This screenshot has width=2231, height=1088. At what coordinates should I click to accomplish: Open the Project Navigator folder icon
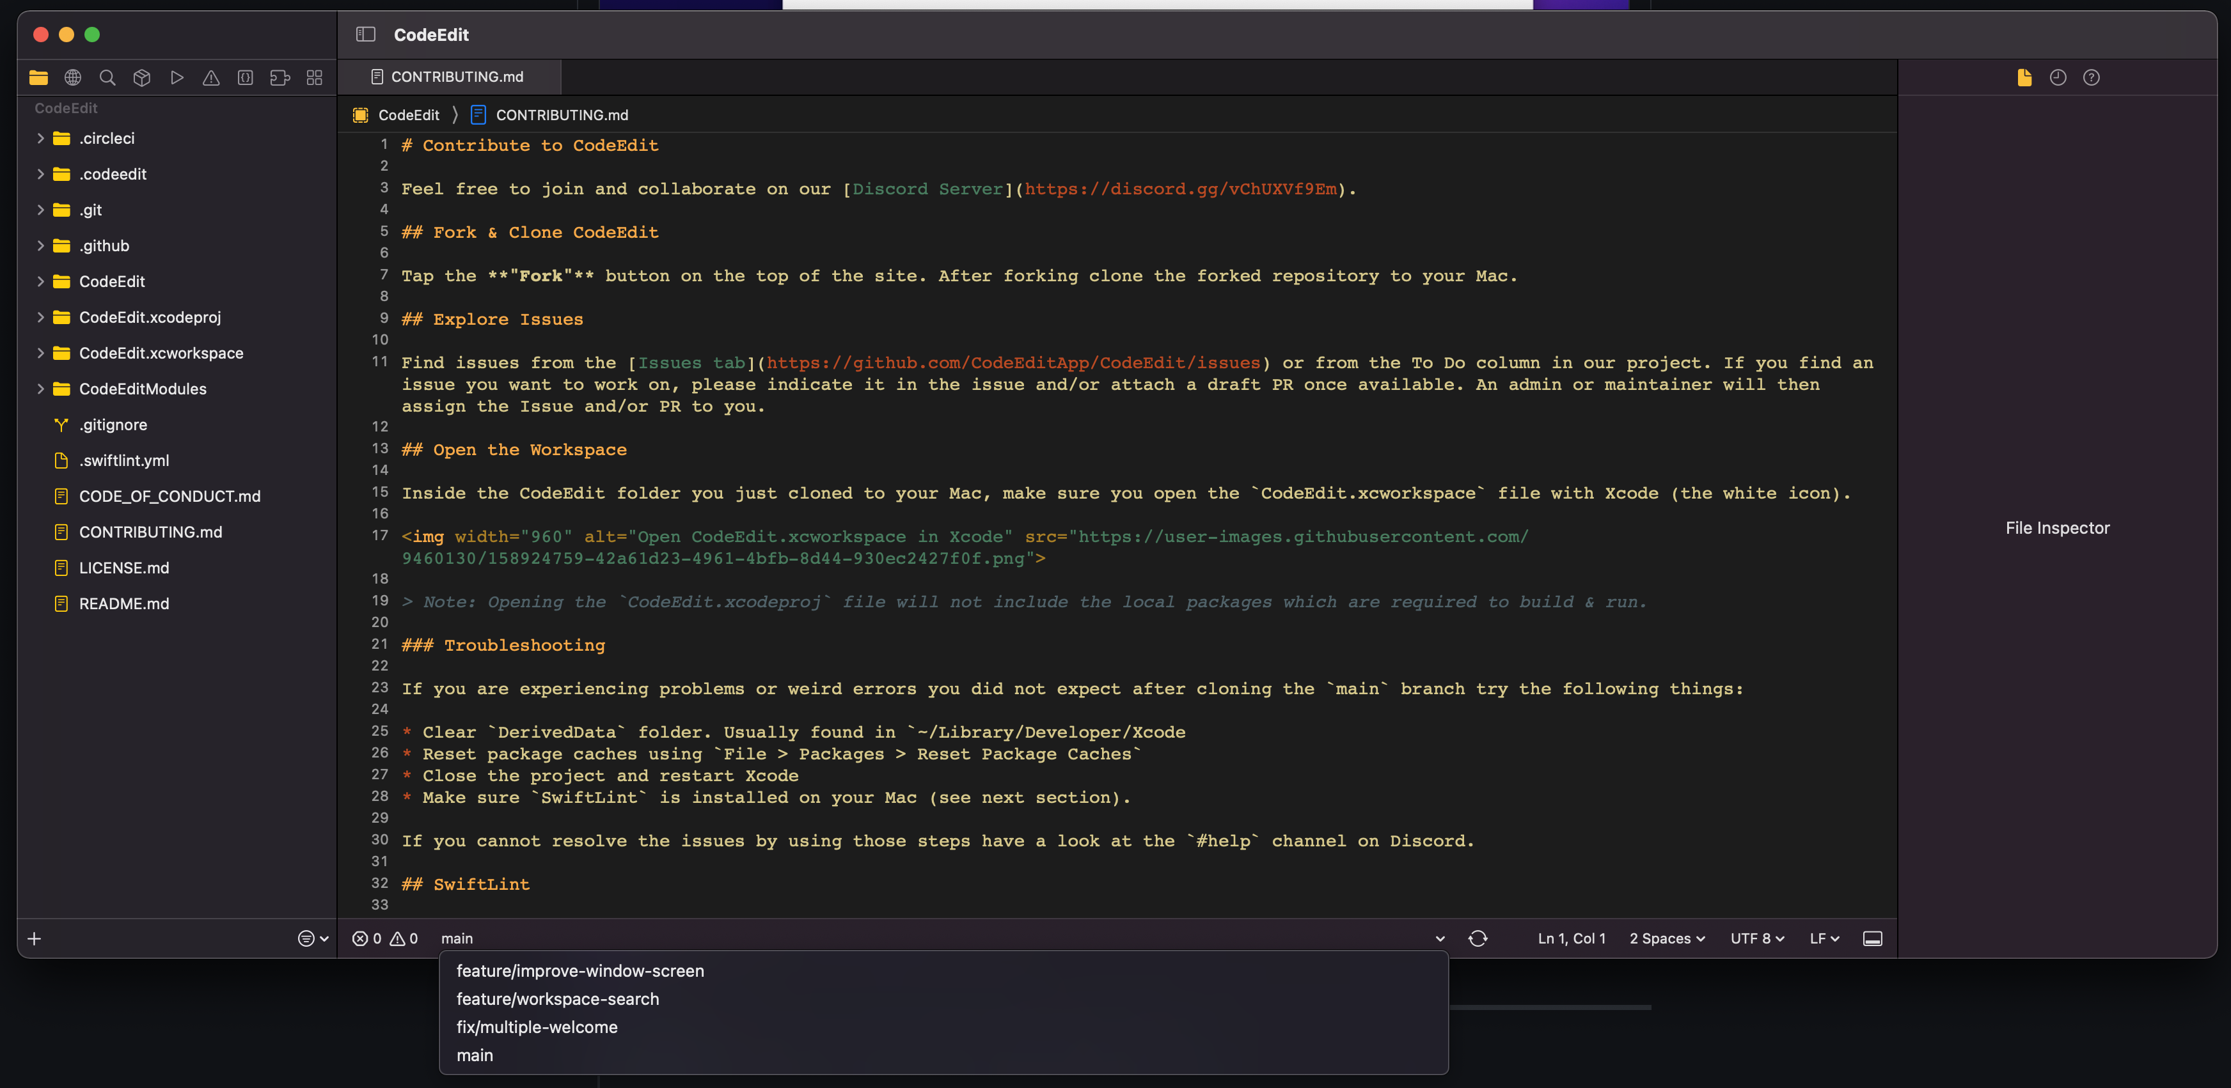38,77
